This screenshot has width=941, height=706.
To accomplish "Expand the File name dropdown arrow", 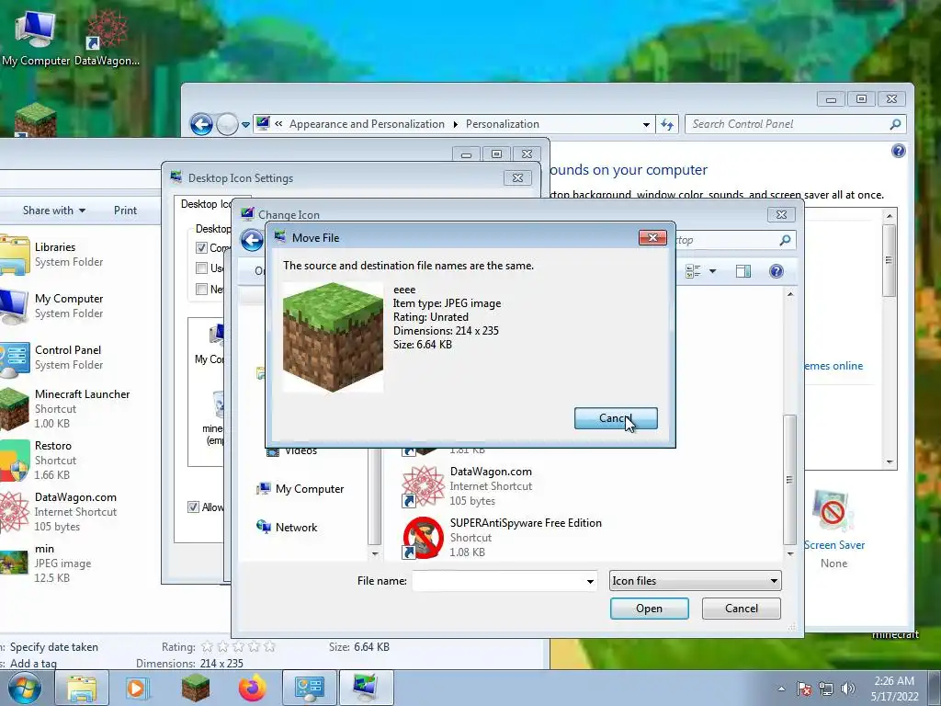I will [590, 581].
